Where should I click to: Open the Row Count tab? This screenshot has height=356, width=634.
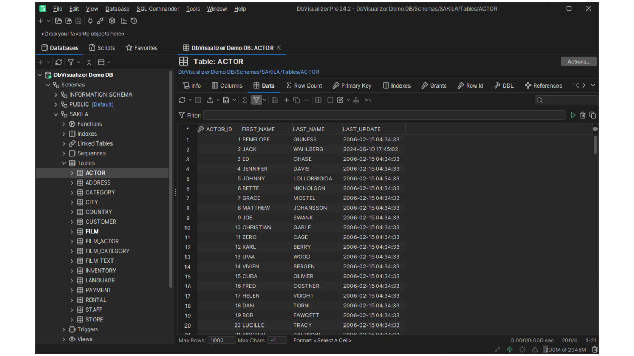pos(304,85)
